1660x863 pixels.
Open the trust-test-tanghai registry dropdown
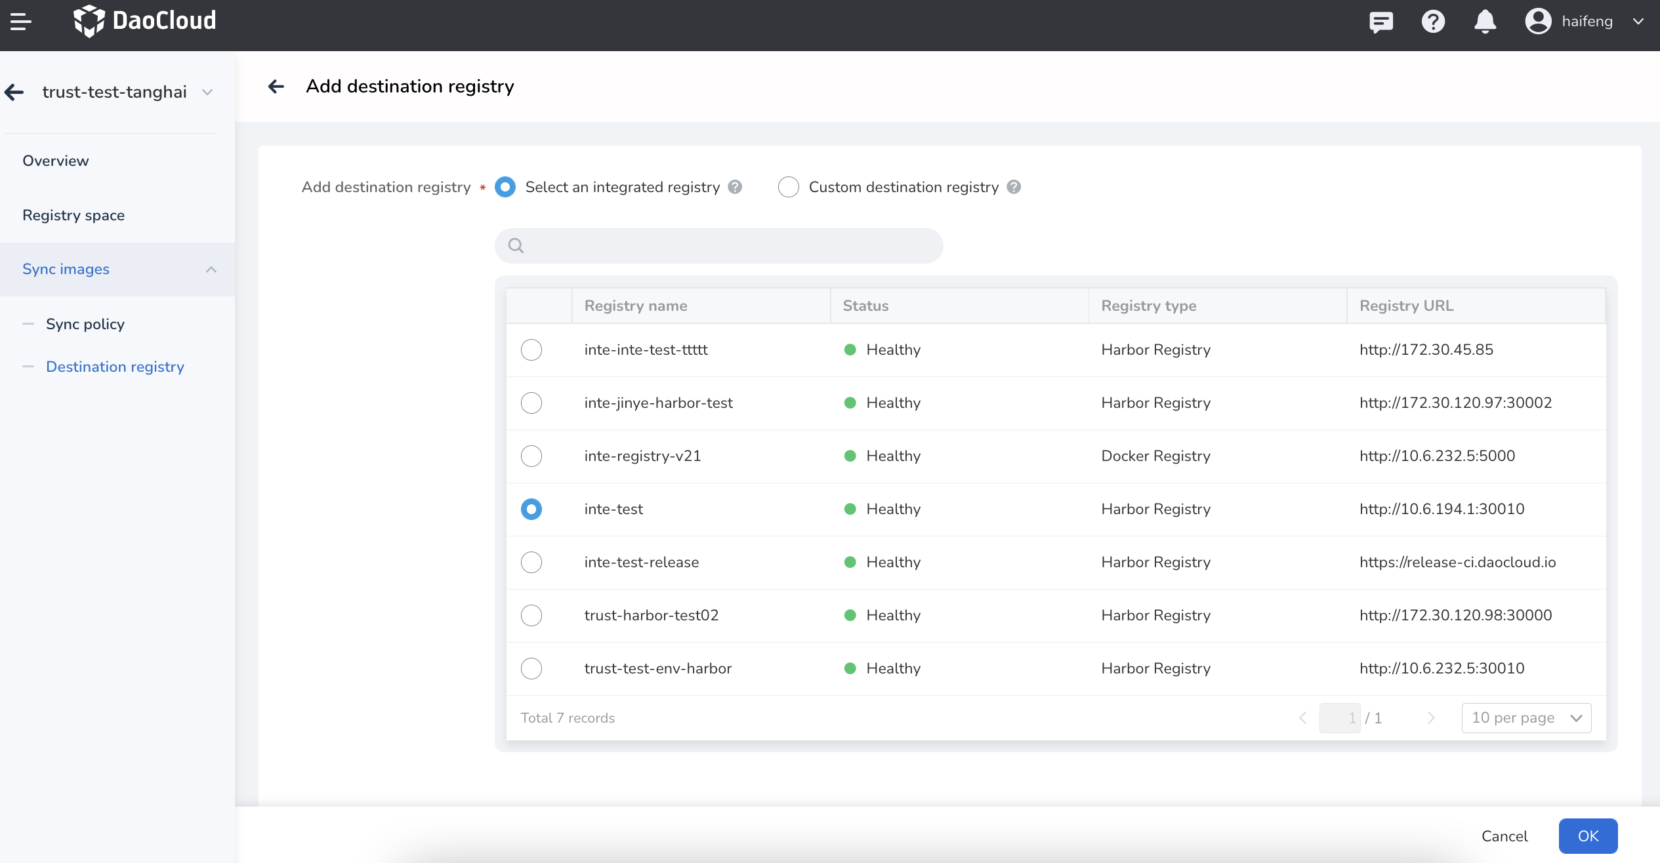point(207,92)
